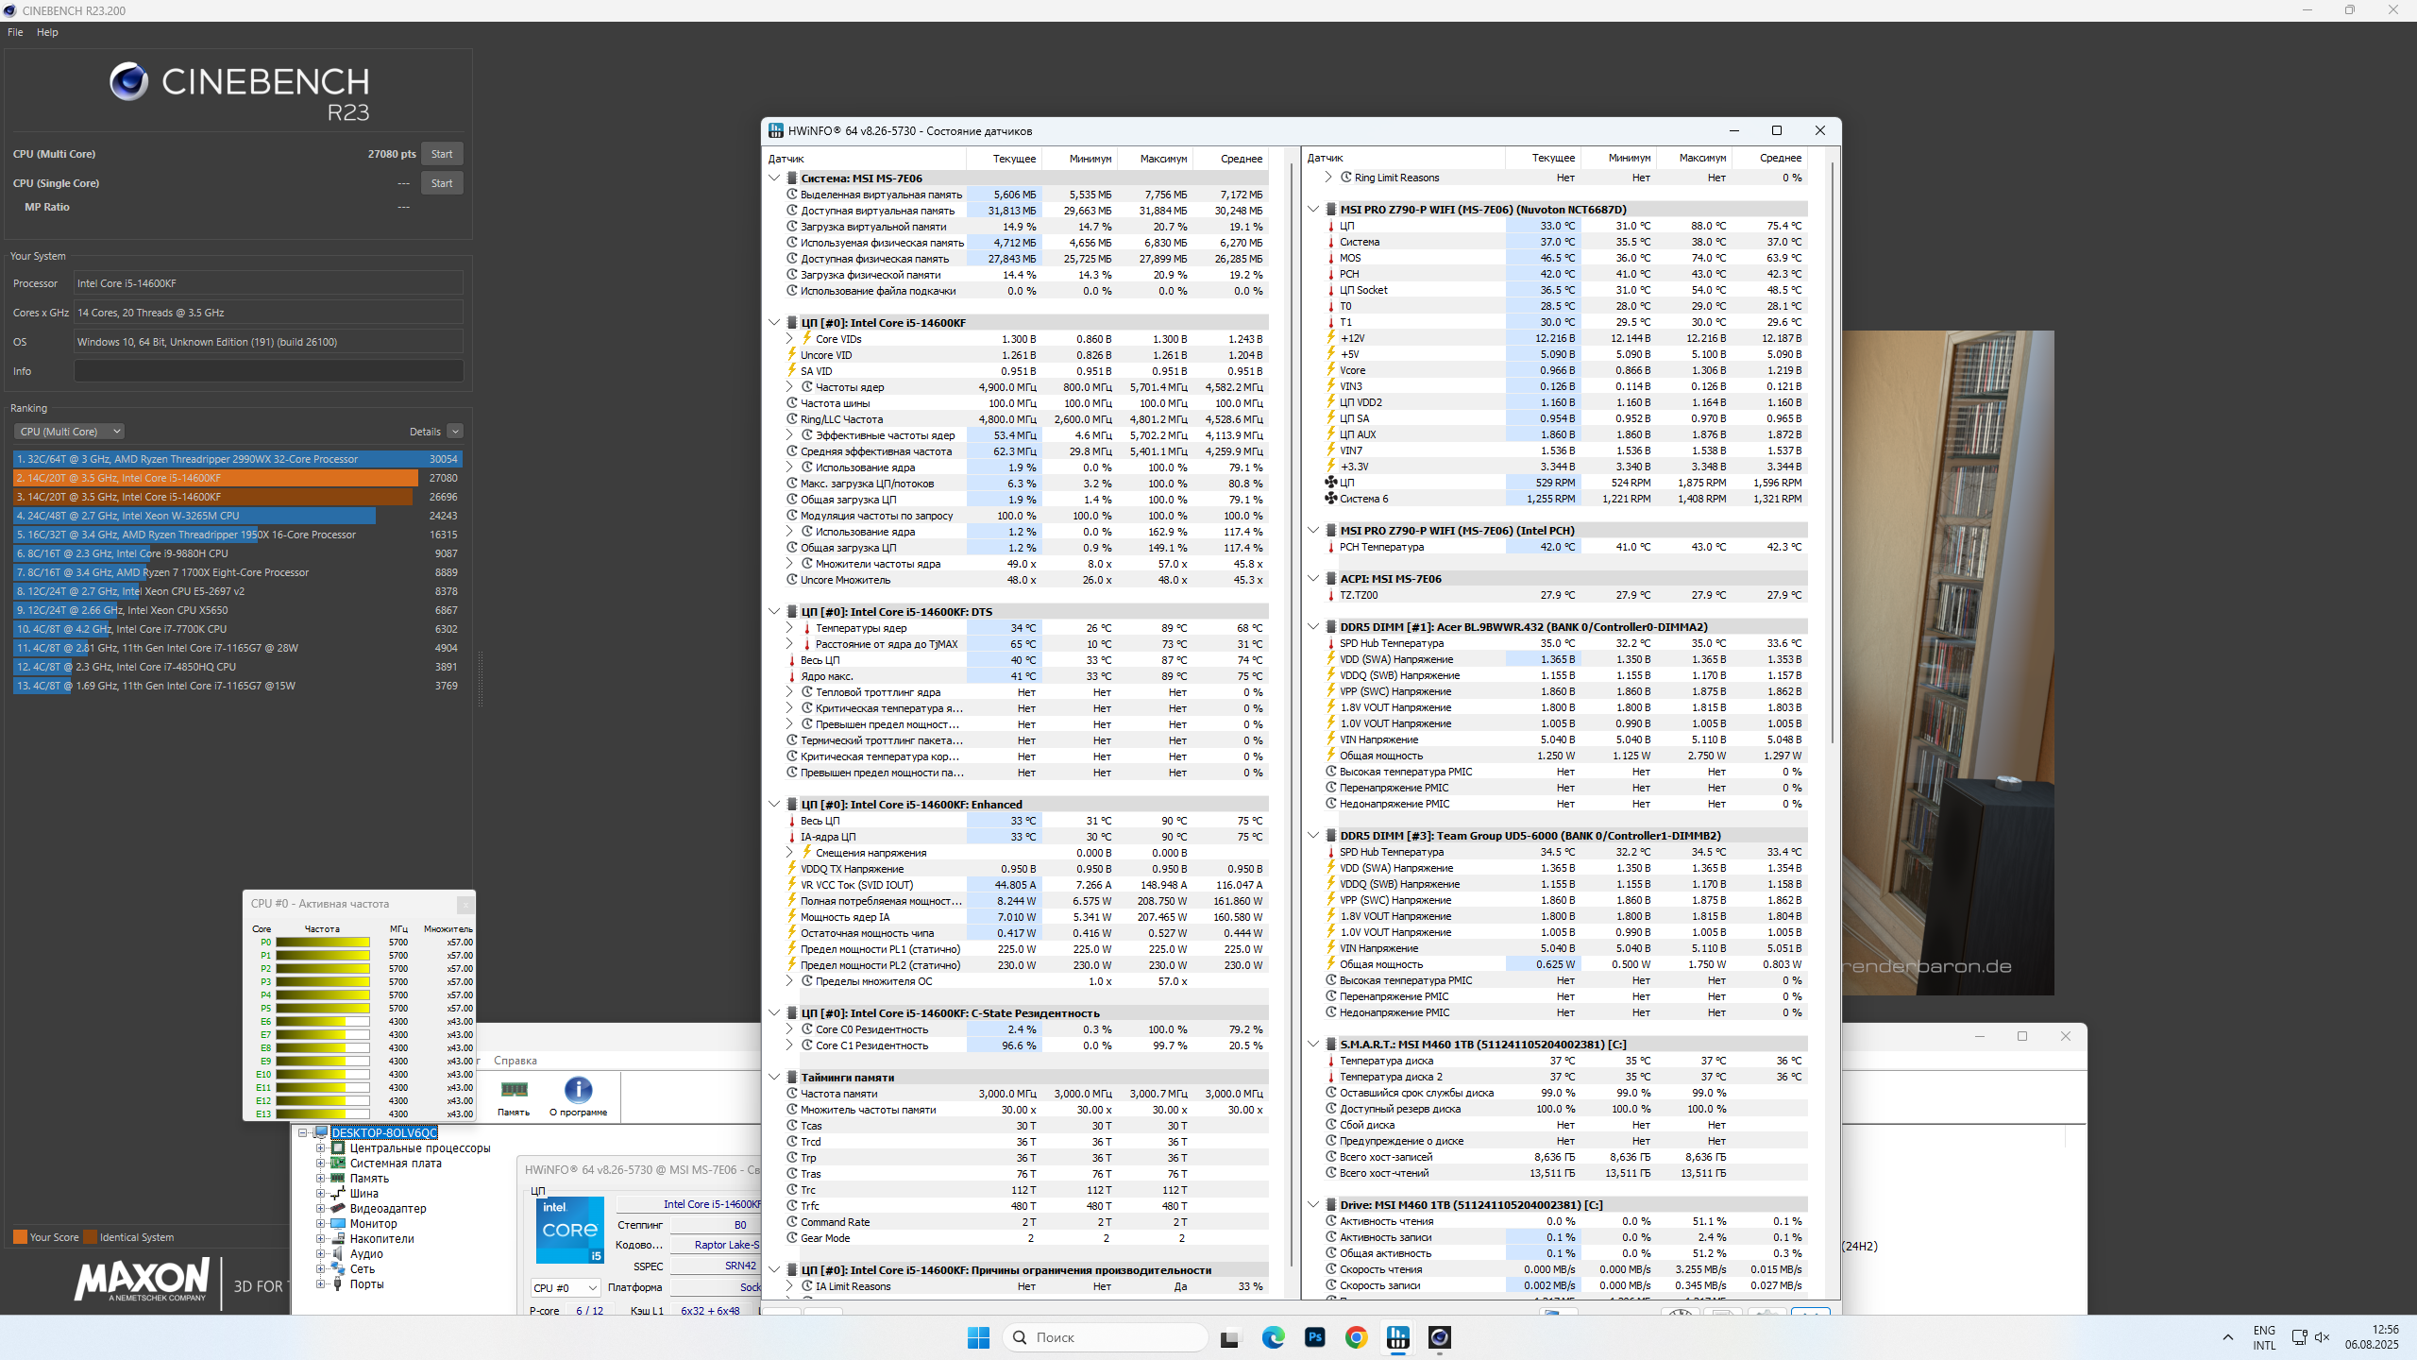Click the Windows Start button
This screenshot has width=2417, height=1360.
(978, 1337)
